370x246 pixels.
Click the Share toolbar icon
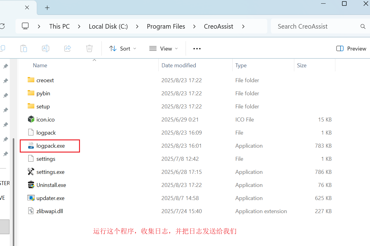click(x=67, y=48)
